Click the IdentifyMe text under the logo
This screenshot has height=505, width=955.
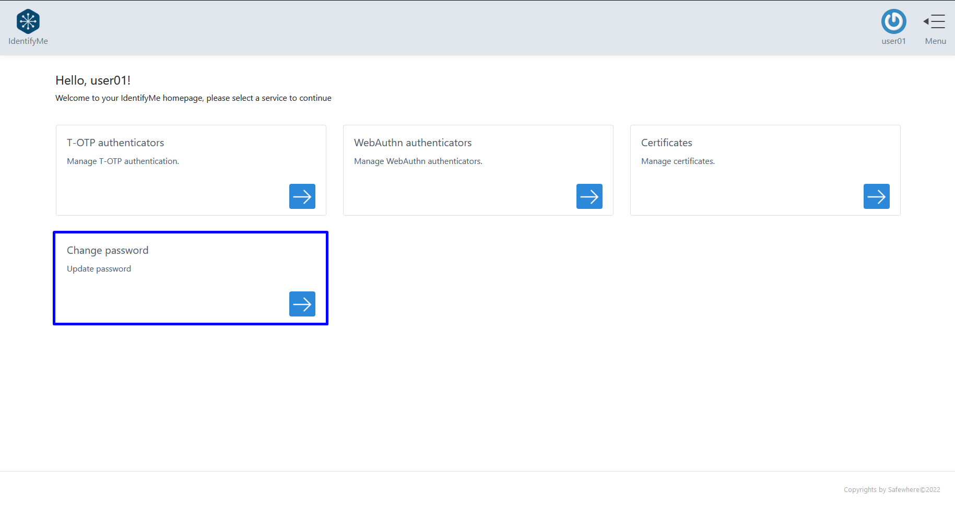click(28, 41)
